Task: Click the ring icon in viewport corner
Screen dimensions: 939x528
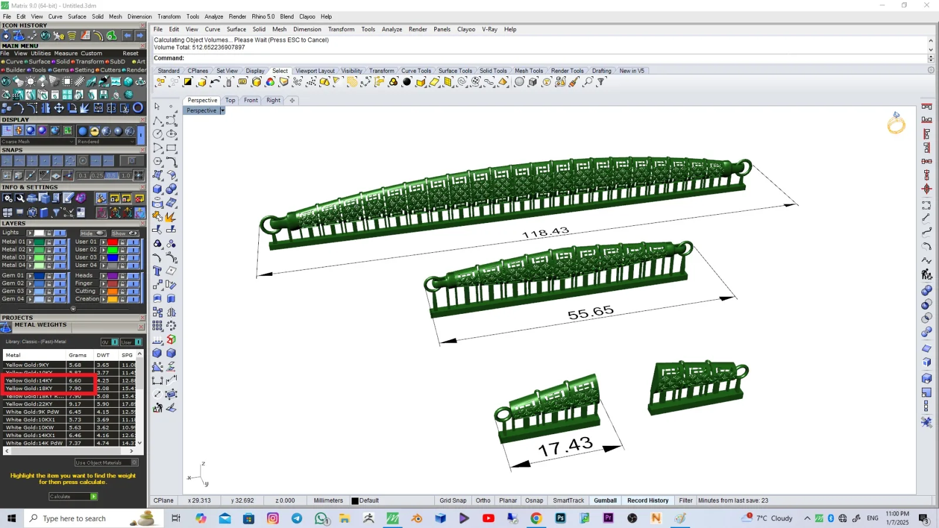Action: tap(896, 123)
